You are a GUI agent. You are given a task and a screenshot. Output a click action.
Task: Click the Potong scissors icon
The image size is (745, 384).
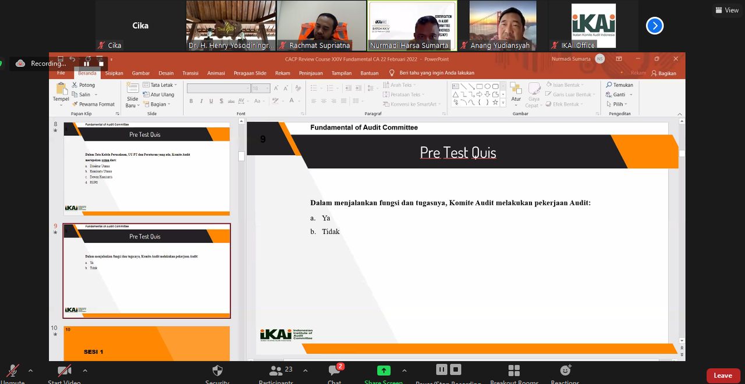74,85
